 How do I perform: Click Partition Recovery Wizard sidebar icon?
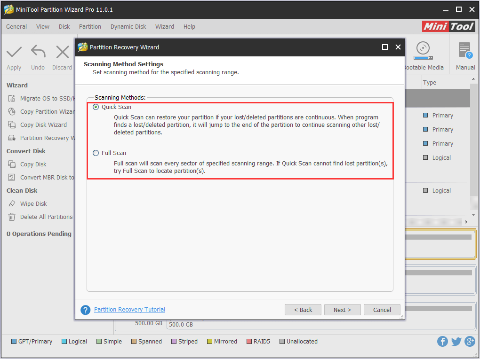[x=12, y=138]
